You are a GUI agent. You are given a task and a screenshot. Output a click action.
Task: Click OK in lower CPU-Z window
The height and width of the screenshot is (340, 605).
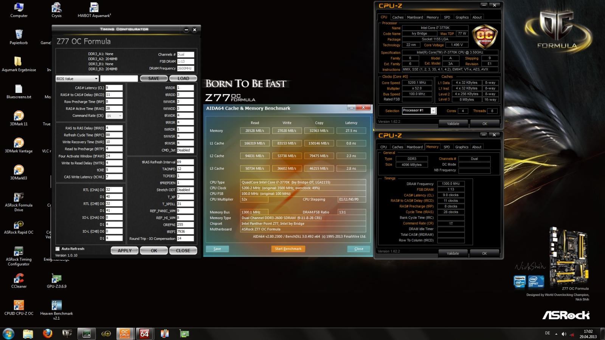[484, 253]
